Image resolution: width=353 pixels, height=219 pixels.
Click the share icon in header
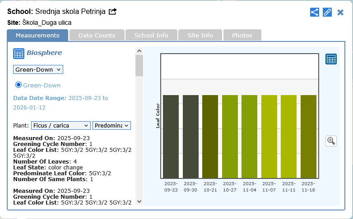tap(315, 12)
